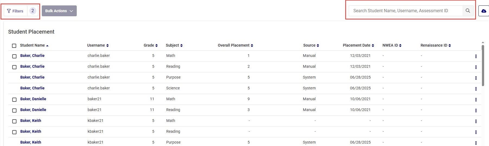Viewport: 489px width, 146px height.
Task: Check the select-all checkbox in header
Action: coord(14,46)
